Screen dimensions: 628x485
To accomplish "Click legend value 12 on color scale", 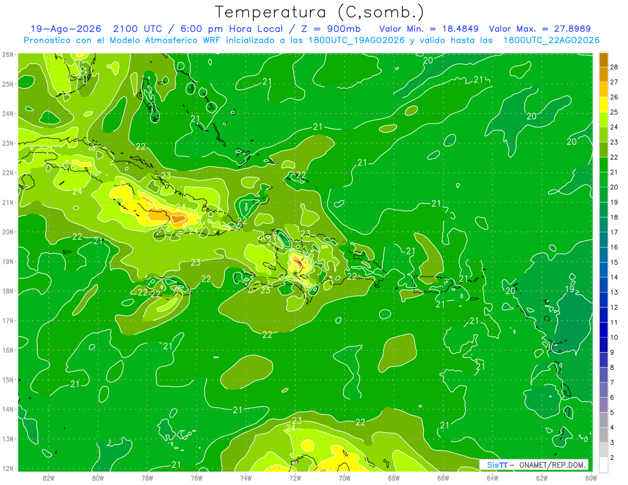I will coord(615,307).
